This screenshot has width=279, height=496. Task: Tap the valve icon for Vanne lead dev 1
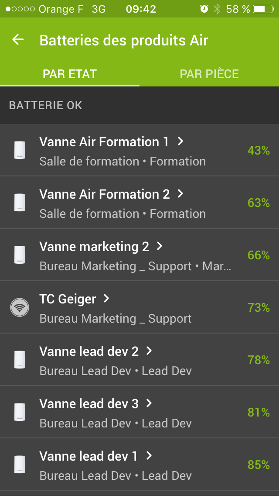pyautogui.click(x=19, y=465)
